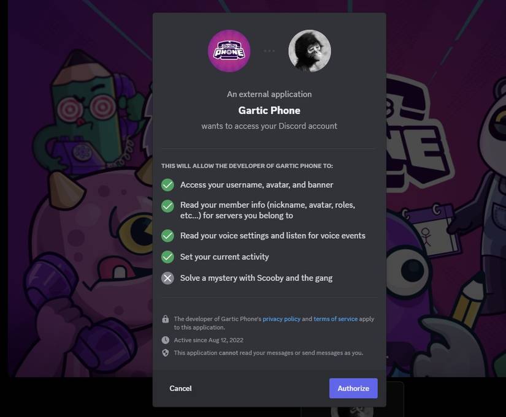The image size is (506, 417).
Task: Click the Gartic Phone application icon
Action: tap(229, 51)
